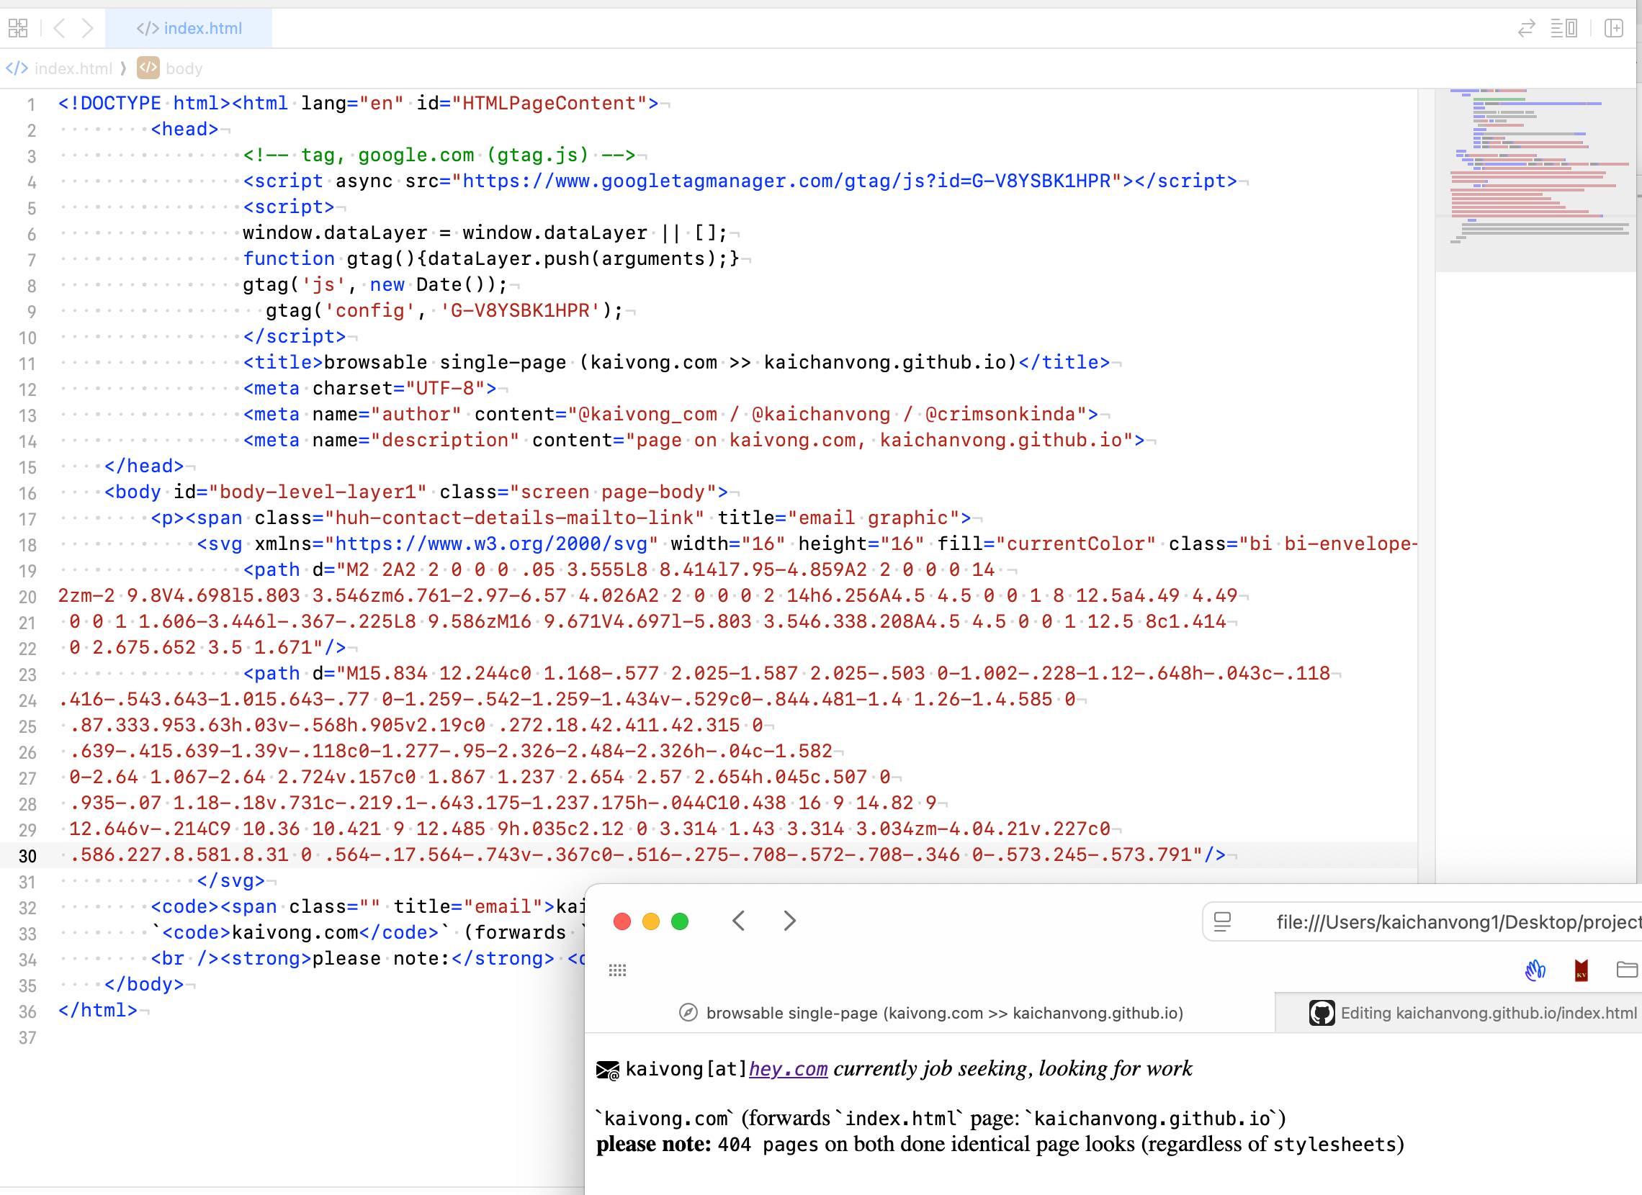The image size is (1642, 1195).
Task: Click the gtag.js comment on line 3
Action: [x=439, y=155]
